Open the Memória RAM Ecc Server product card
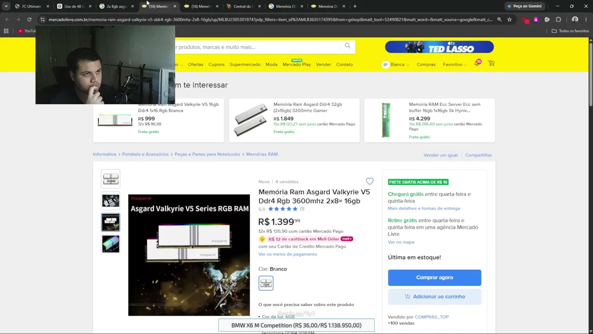Screen dimensions: 593x334 [x=429, y=120]
